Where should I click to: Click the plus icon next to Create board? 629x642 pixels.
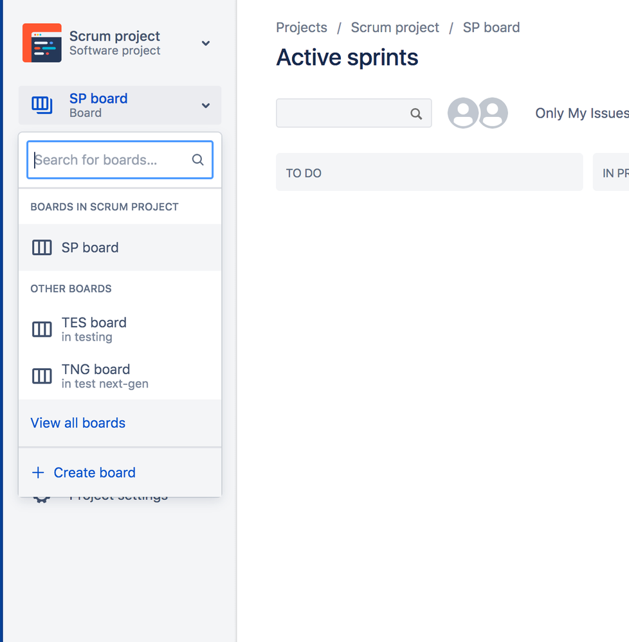[x=37, y=472]
